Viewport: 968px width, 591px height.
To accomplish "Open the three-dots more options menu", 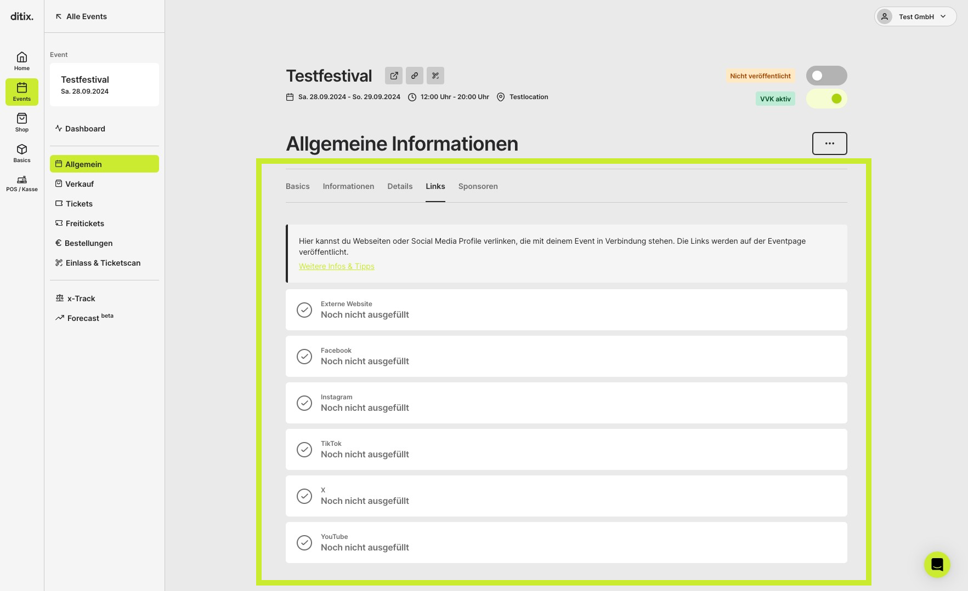I will point(829,144).
